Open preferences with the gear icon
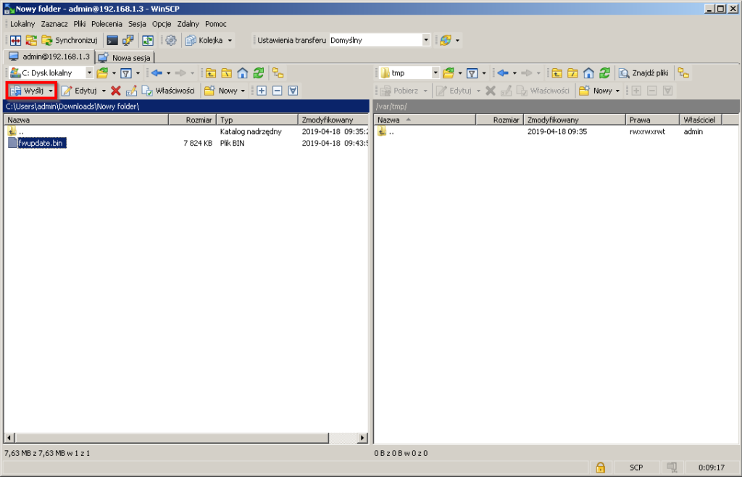The width and height of the screenshot is (742, 477). click(x=170, y=40)
